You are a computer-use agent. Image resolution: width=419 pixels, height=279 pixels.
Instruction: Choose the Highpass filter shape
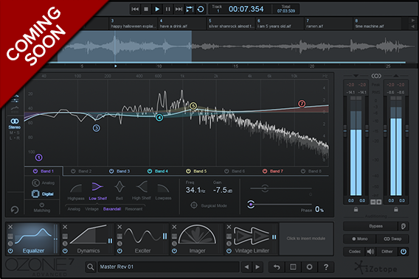[x=76, y=188]
